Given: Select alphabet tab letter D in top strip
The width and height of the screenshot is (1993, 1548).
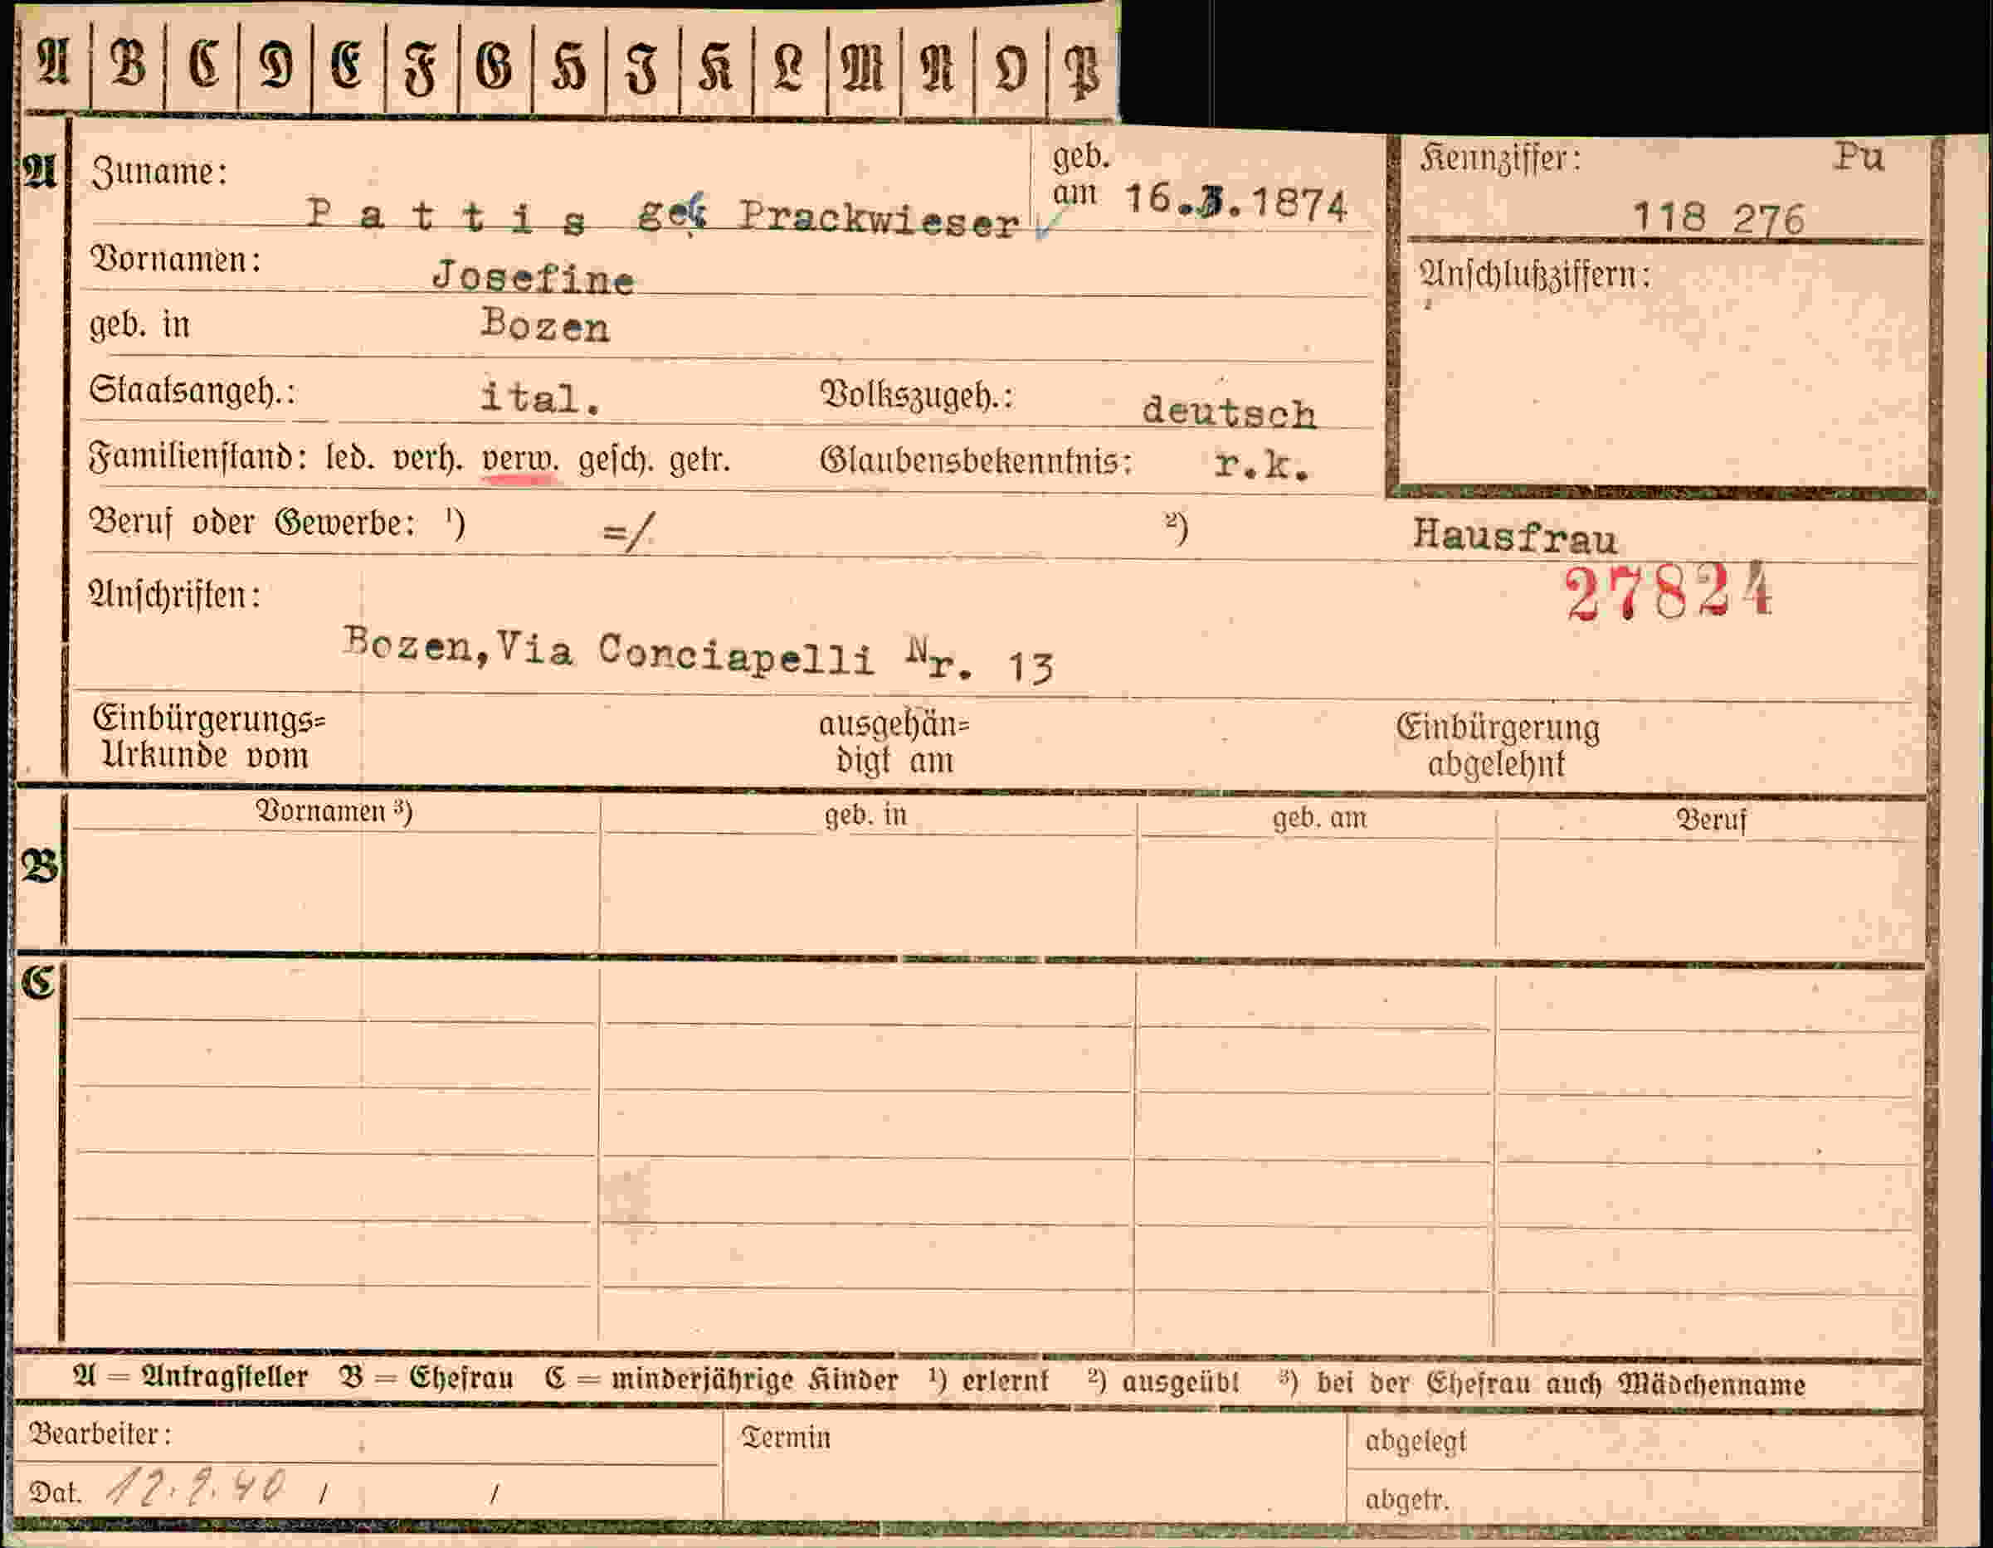Looking at the screenshot, I should pos(275,66).
